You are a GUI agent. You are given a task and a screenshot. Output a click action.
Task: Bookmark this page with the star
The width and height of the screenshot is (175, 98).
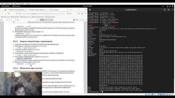(70, 14)
